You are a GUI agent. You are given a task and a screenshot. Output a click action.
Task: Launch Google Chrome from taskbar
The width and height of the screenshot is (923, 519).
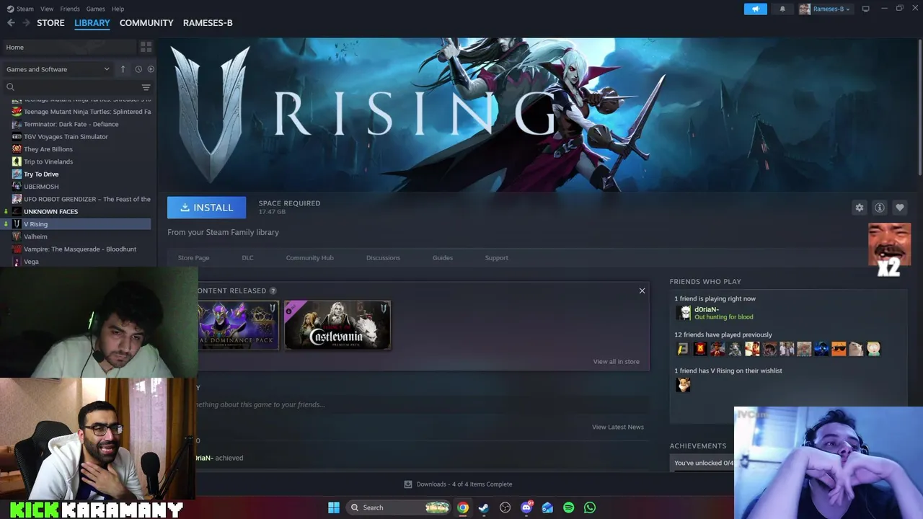(x=463, y=507)
